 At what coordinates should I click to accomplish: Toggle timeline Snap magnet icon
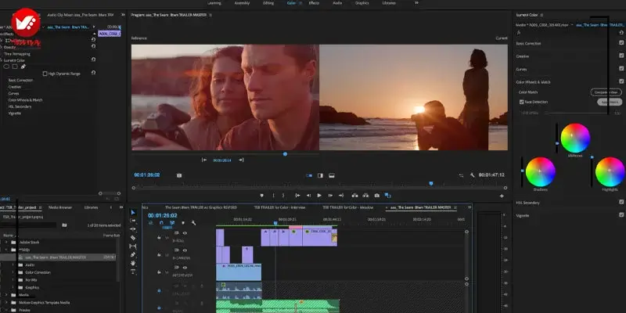coord(161,223)
